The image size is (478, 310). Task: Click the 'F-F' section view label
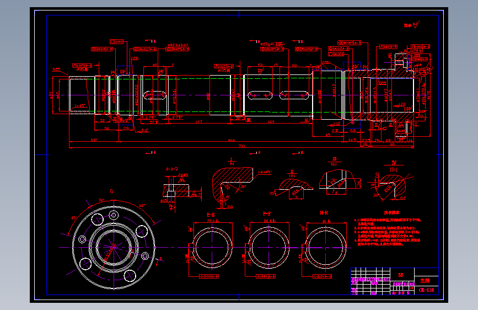click(x=267, y=214)
